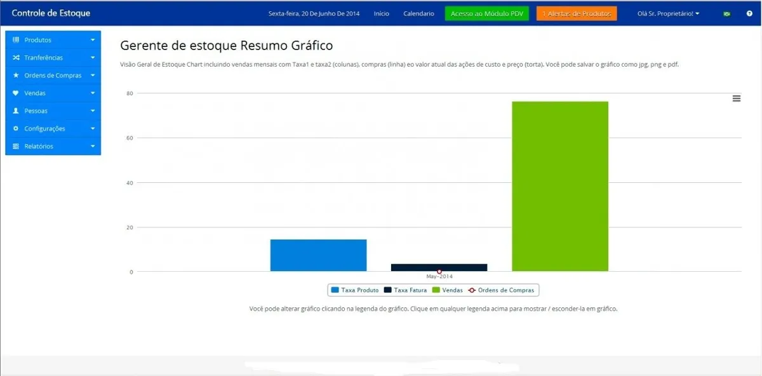Expand the Produtos menu dropdown arrow
The width and height of the screenshot is (762, 376).
93,40
